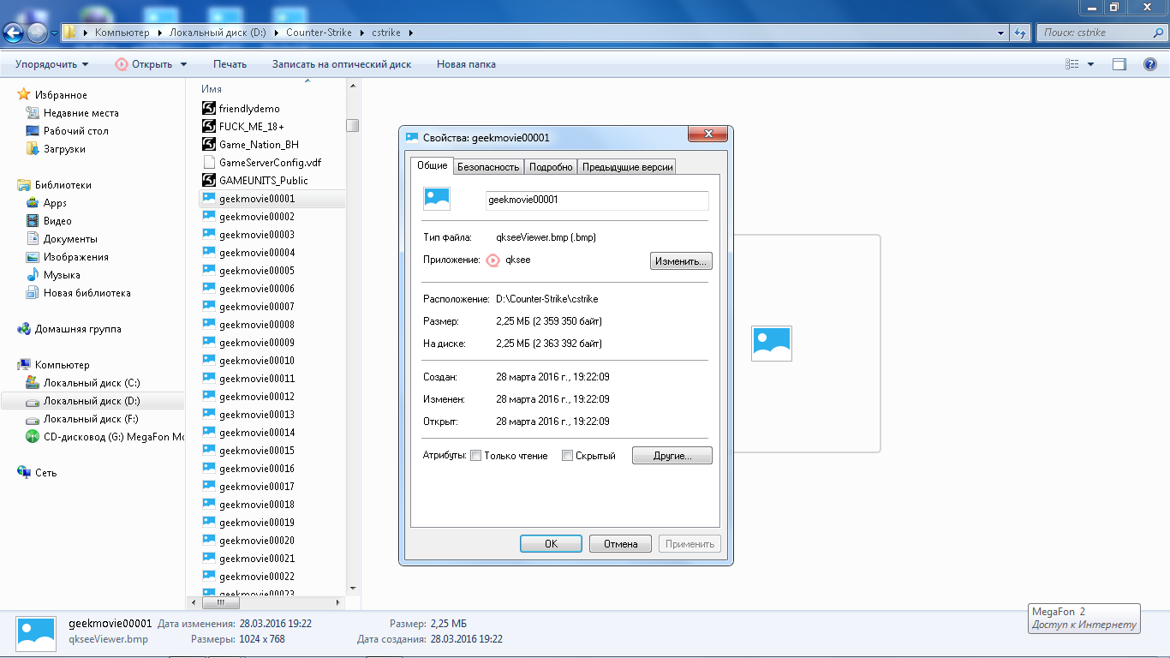Click the Back navigation arrow
This screenshot has height=658, width=1170.
click(x=13, y=33)
